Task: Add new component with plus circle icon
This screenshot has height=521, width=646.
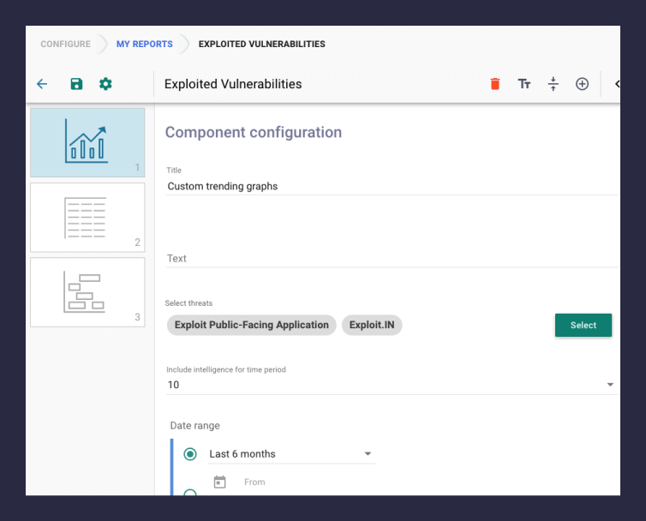Action: tap(582, 84)
